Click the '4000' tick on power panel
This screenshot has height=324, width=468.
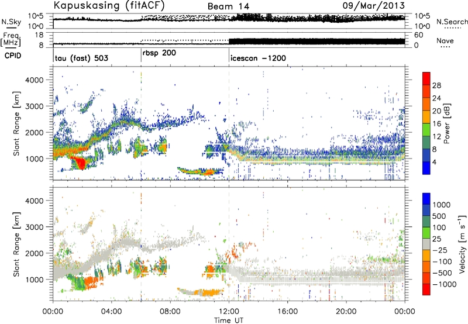coord(34,80)
